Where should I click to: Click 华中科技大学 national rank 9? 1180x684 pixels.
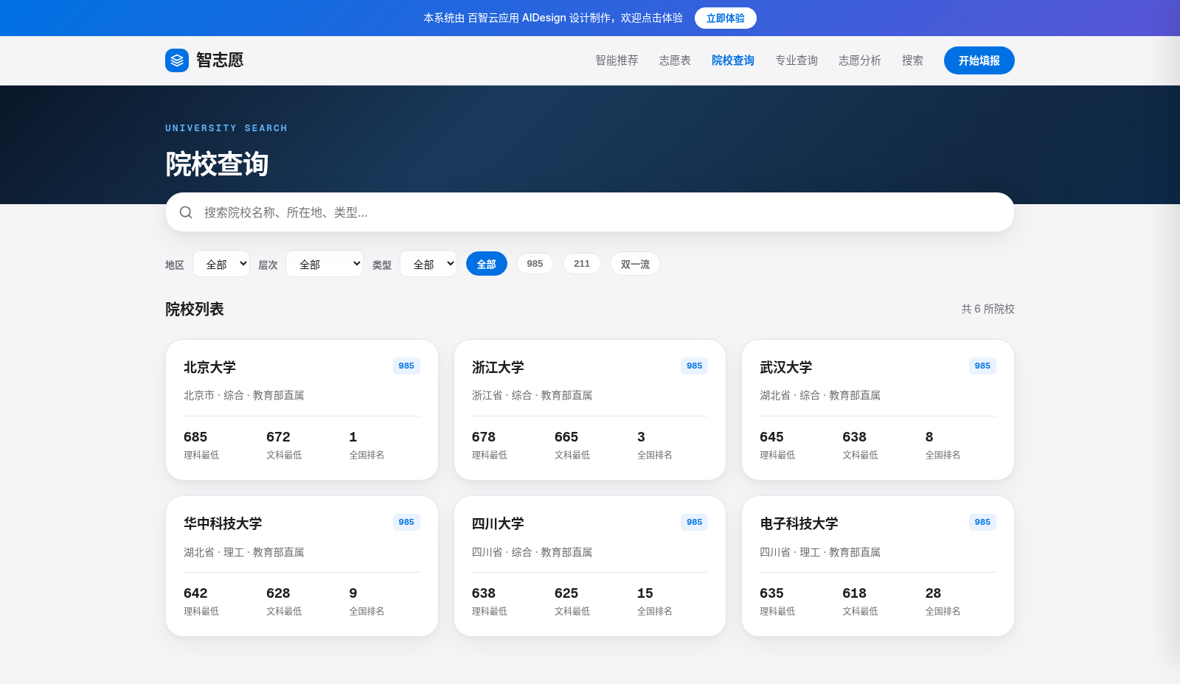pos(353,593)
